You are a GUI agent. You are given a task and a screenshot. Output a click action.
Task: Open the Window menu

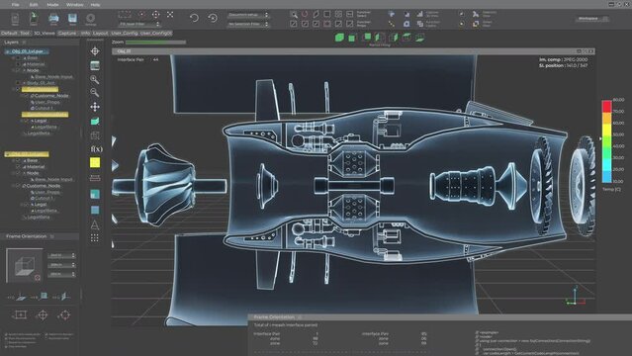coord(74,5)
